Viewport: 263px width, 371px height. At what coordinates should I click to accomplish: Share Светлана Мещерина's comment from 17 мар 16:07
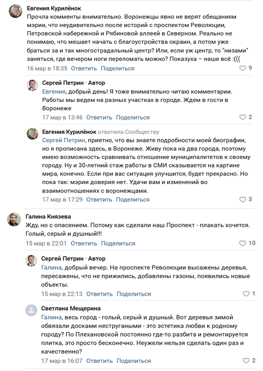click(134, 361)
